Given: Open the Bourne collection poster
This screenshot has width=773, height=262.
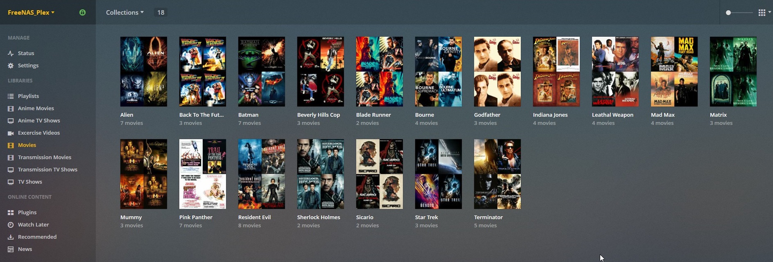Looking at the screenshot, I should click(x=438, y=71).
